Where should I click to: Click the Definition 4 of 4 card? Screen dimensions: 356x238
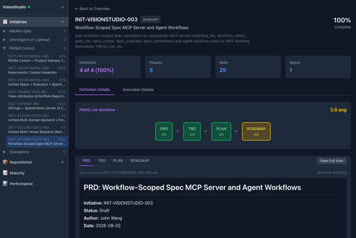click(108, 67)
